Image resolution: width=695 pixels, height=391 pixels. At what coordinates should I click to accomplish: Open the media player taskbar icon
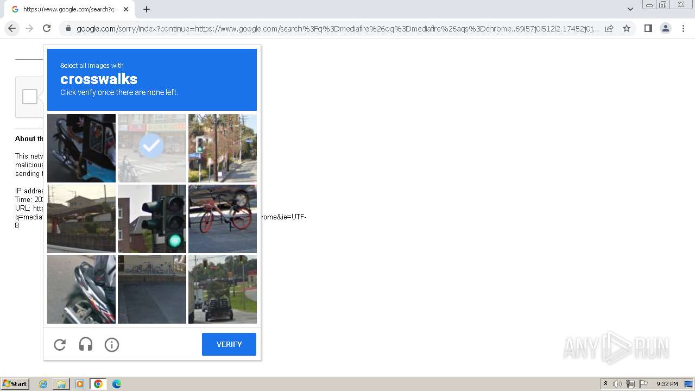click(80, 384)
